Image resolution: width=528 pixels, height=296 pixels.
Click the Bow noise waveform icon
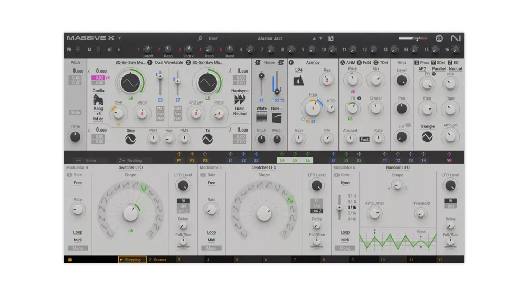point(277,117)
